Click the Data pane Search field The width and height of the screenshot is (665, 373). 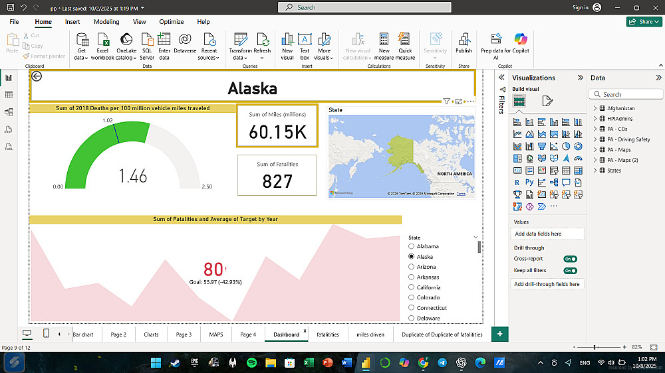[x=626, y=94]
